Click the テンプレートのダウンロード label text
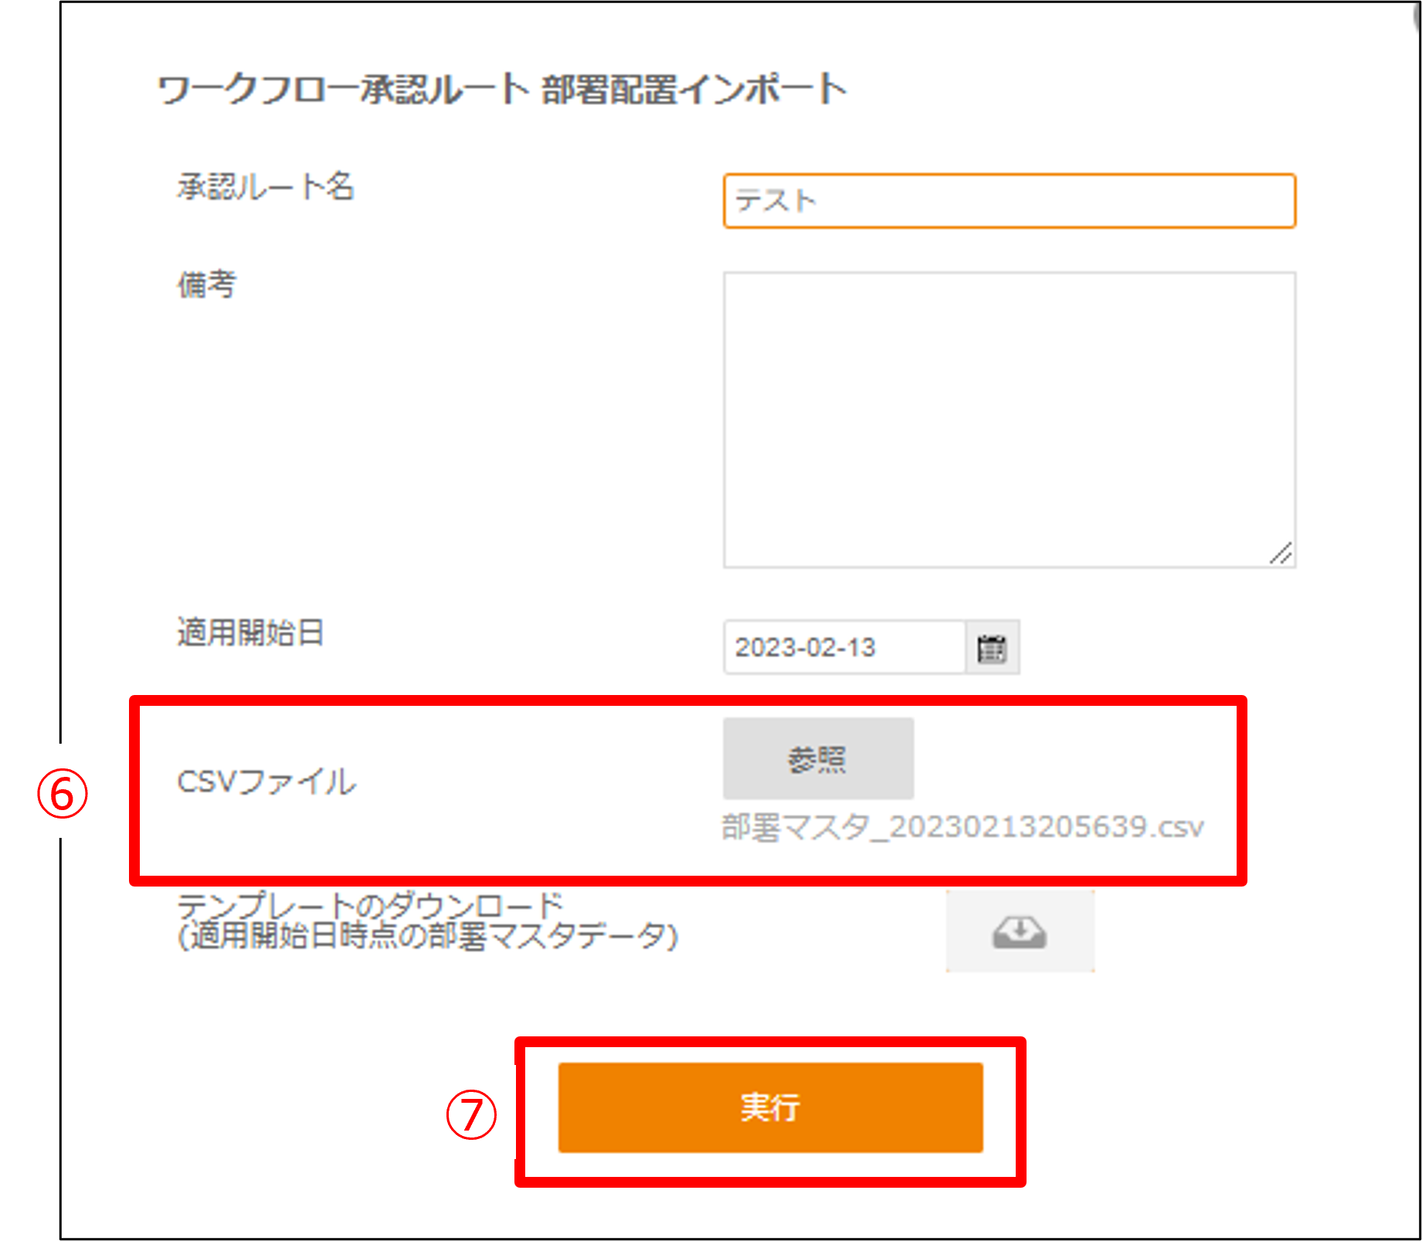1422x1241 pixels. (x=371, y=904)
